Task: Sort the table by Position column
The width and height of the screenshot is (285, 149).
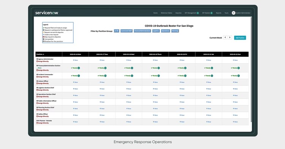Action: [40, 54]
